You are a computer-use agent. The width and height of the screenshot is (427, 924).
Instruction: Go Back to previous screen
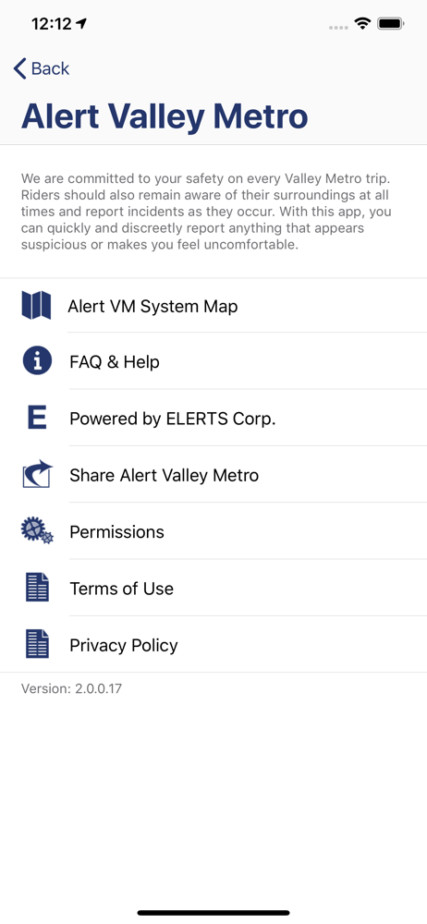click(42, 68)
